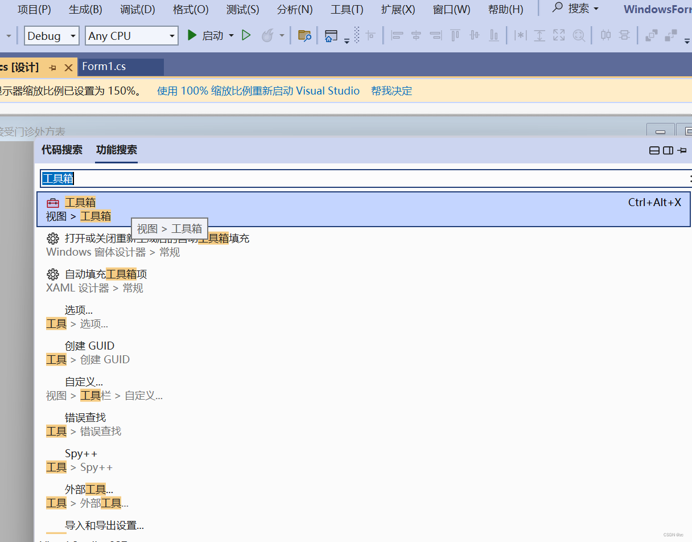This screenshot has height=542, width=692.
Task: Open the Any CPU platform dropdown
Action: click(x=131, y=36)
